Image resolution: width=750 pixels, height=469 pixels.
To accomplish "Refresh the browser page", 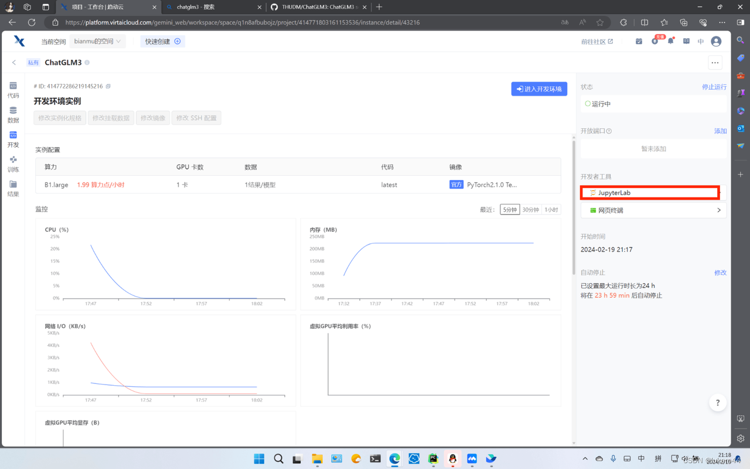I will (x=32, y=22).
